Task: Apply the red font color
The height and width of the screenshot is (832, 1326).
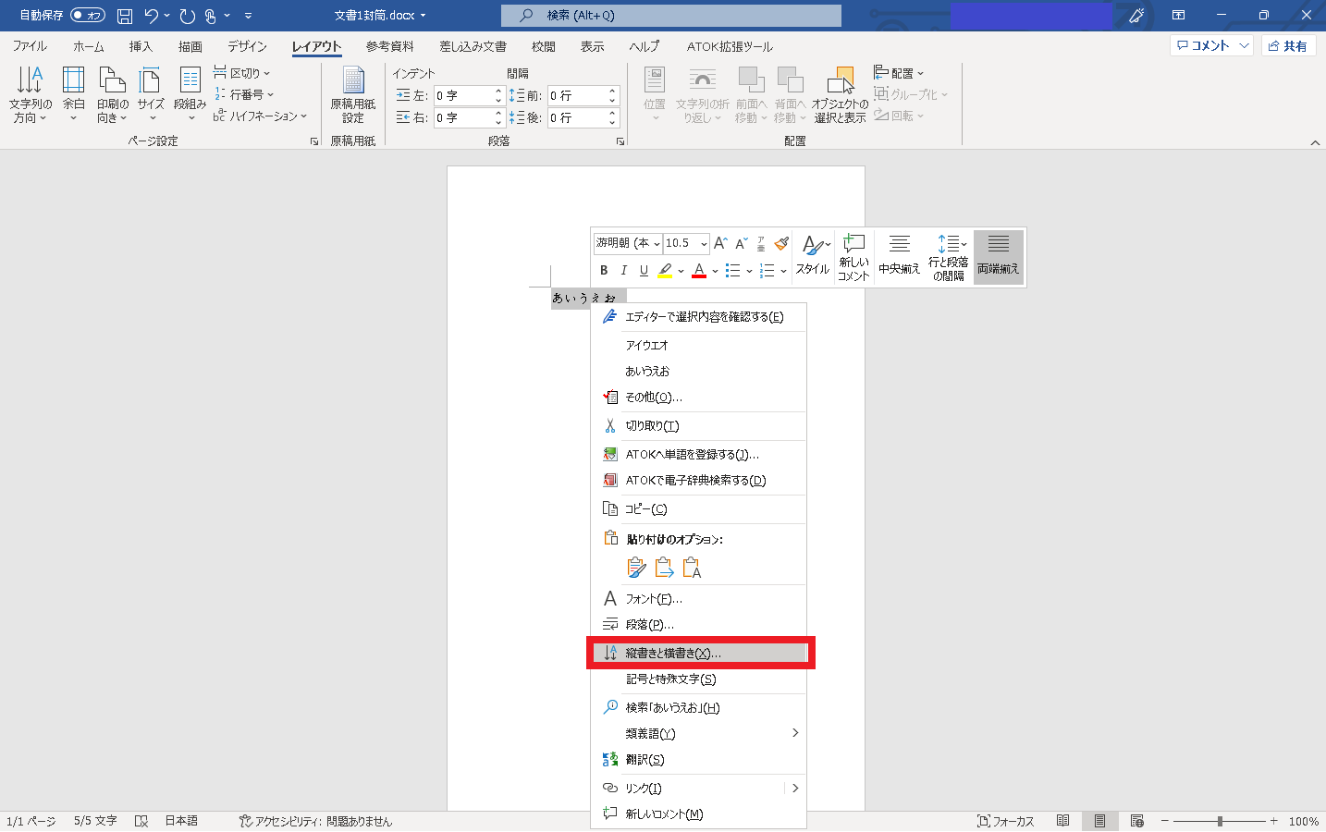Action: click(699, 270)
